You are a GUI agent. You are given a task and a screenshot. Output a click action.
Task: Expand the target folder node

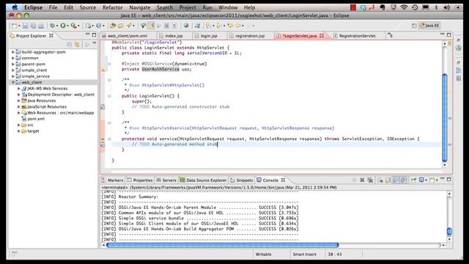(x=19, y=131)
